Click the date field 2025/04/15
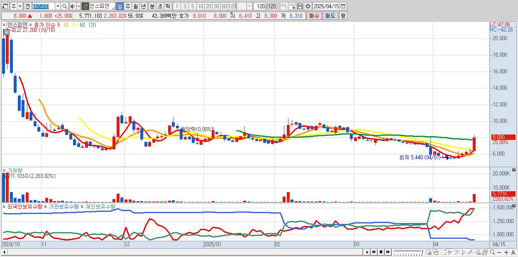The image size is (518, 257). pos(326,6)
